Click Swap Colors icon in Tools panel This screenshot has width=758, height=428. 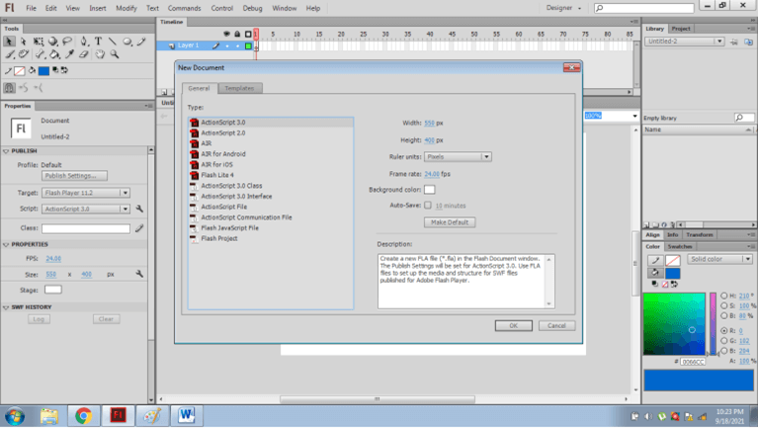click(64, 70)
